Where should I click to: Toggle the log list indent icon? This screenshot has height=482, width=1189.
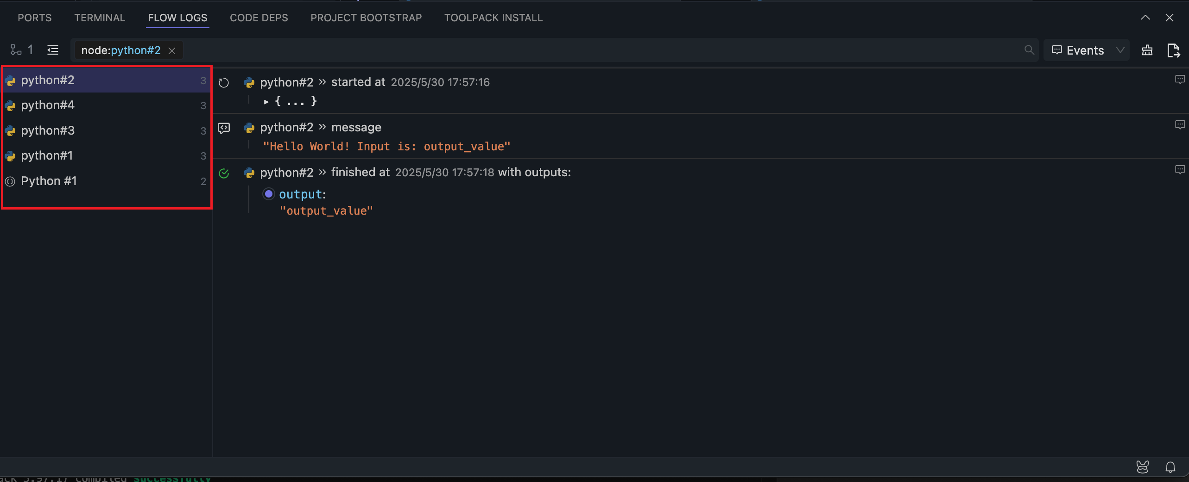click(x=53, y=50)
